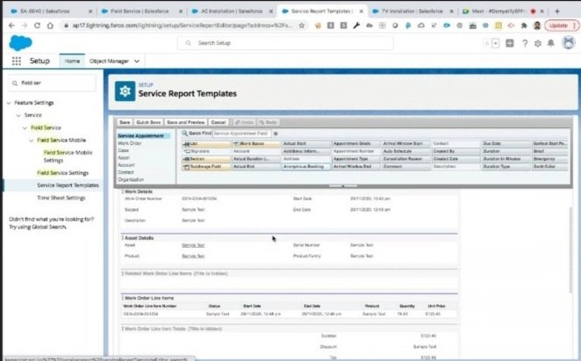
Task: Select Asset in palette list
Action: [124, 158]
